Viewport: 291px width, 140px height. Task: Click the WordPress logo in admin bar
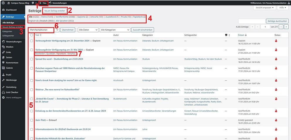(3, 3)
